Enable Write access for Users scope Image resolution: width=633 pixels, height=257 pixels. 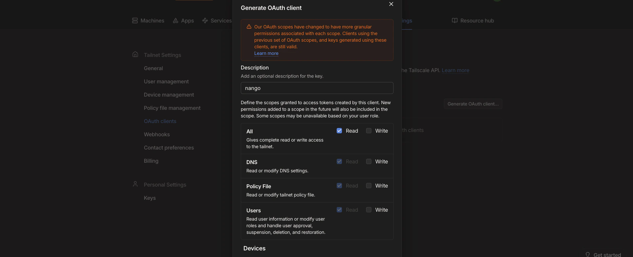[369, 210]
